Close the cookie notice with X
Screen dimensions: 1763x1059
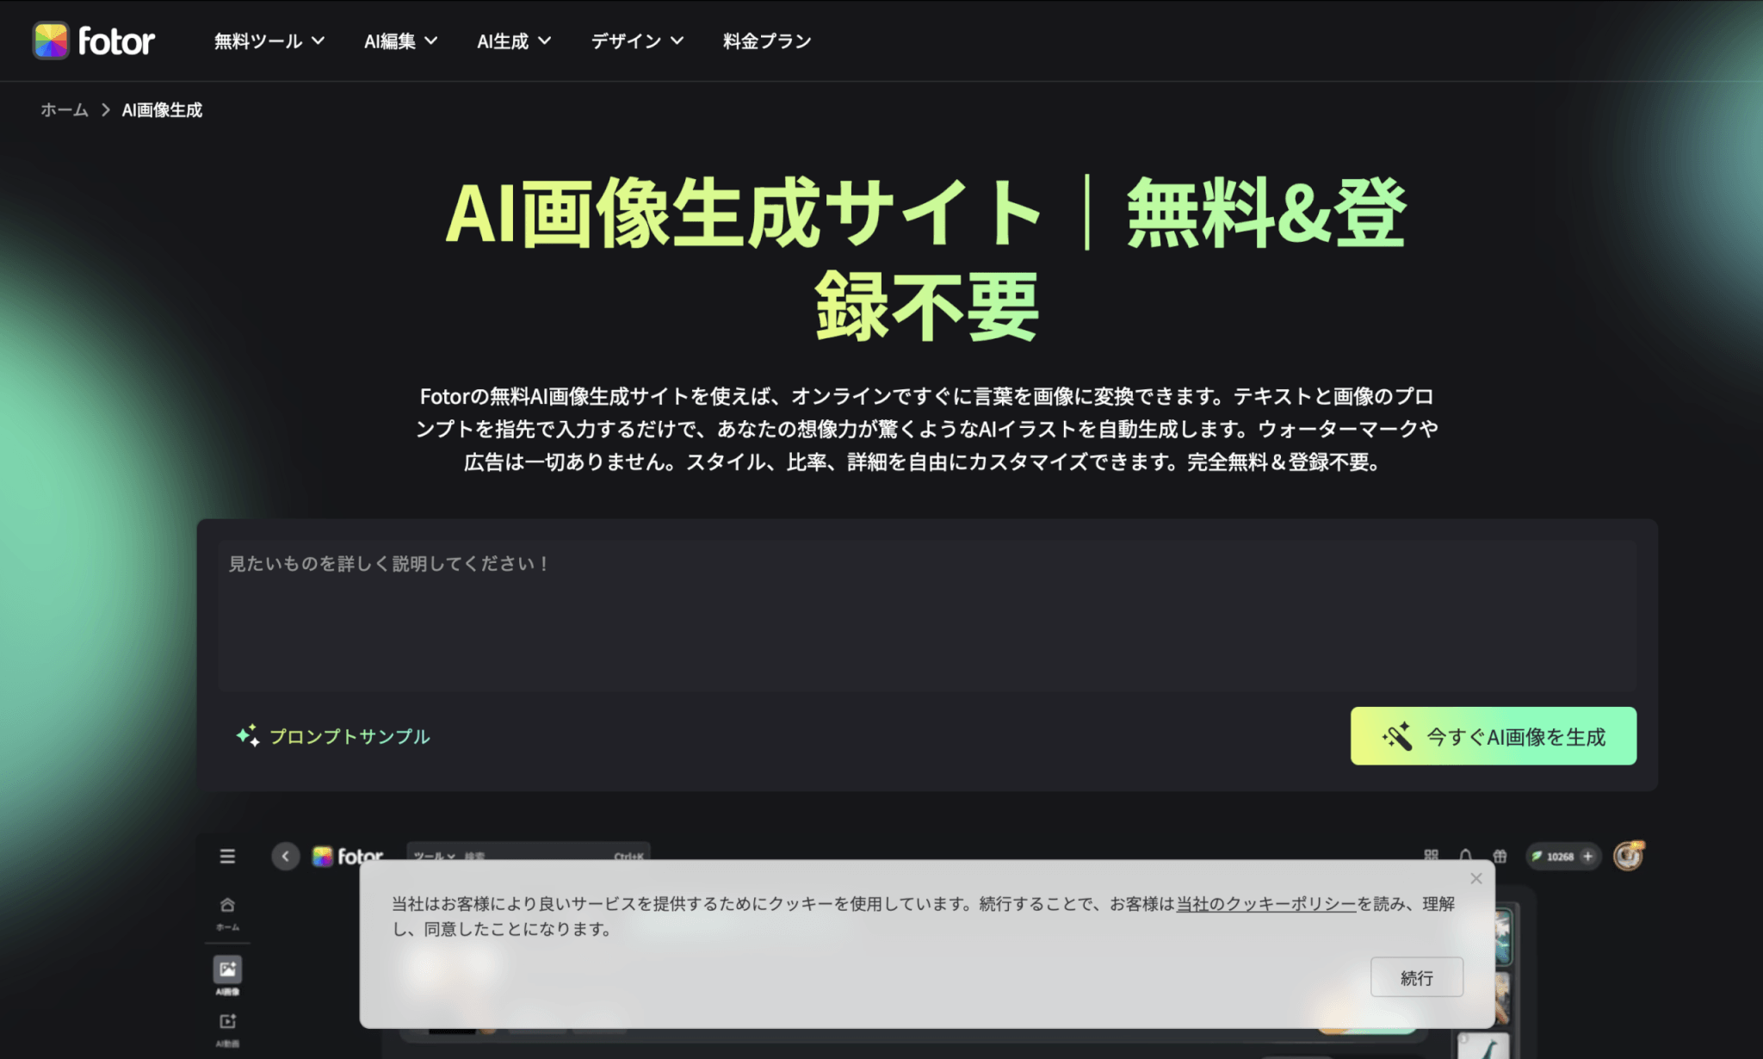[x=1475, y=878]
